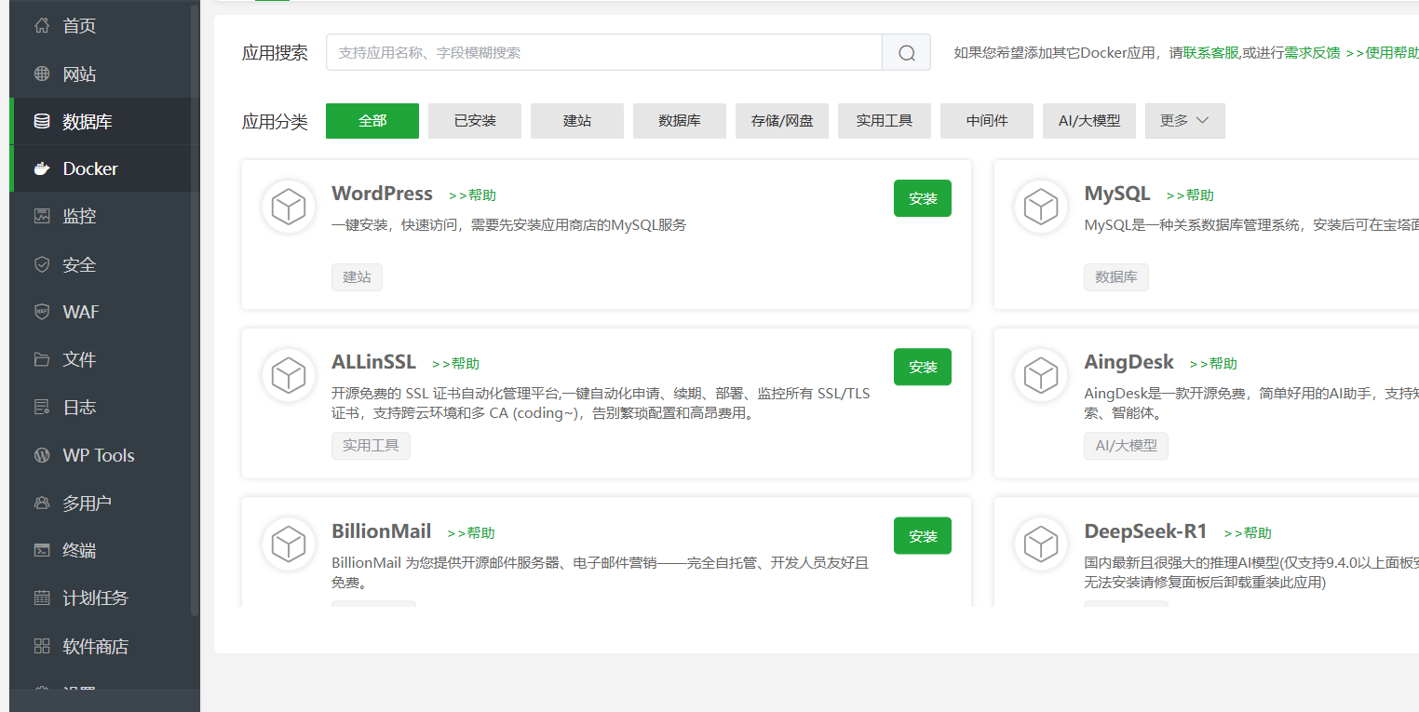
Task: Click the sidebar vertical scrollbar
Action: [195, 310]
